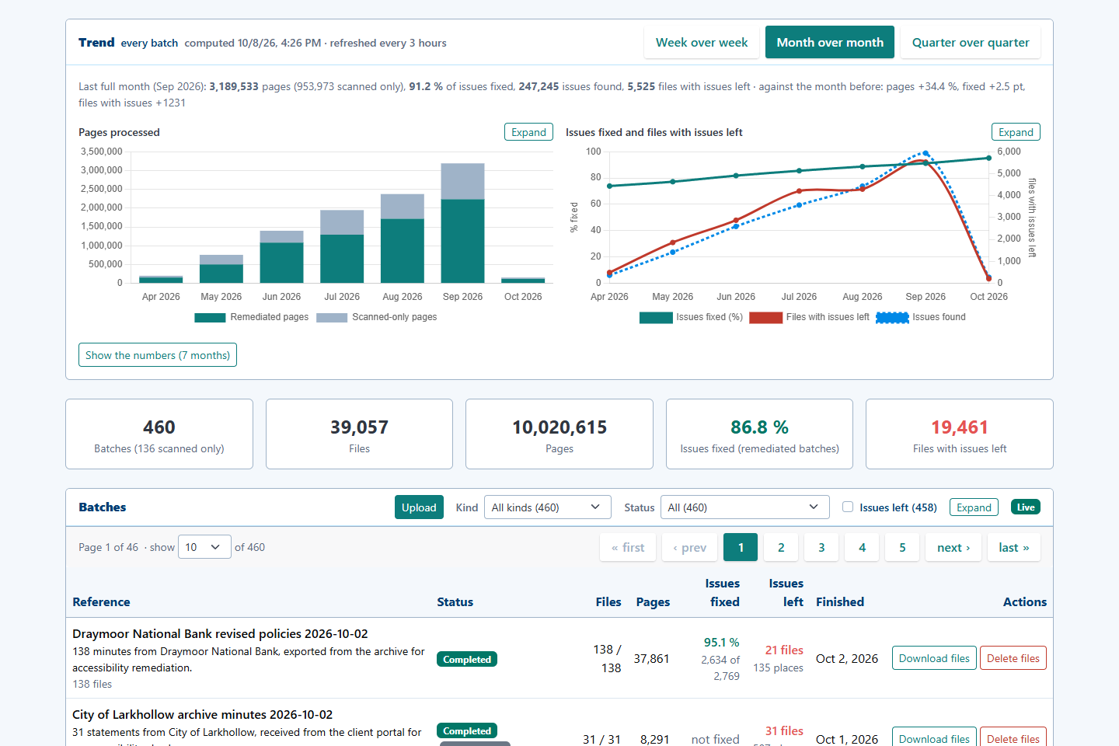This screenshot has height=746, width=1119.
Task: Open the Kind filter dropdown
Action: coord(547,507)
